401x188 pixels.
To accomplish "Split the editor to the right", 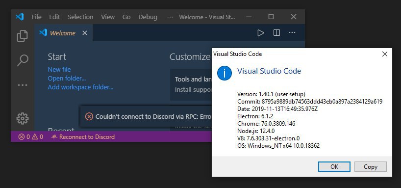I will point(276,33).
